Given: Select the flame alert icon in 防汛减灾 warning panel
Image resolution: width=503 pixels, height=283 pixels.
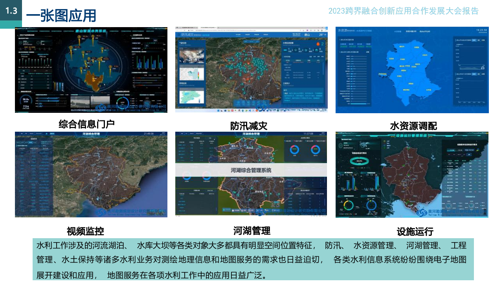Looking at the screenshot, I should pos(318,43).
